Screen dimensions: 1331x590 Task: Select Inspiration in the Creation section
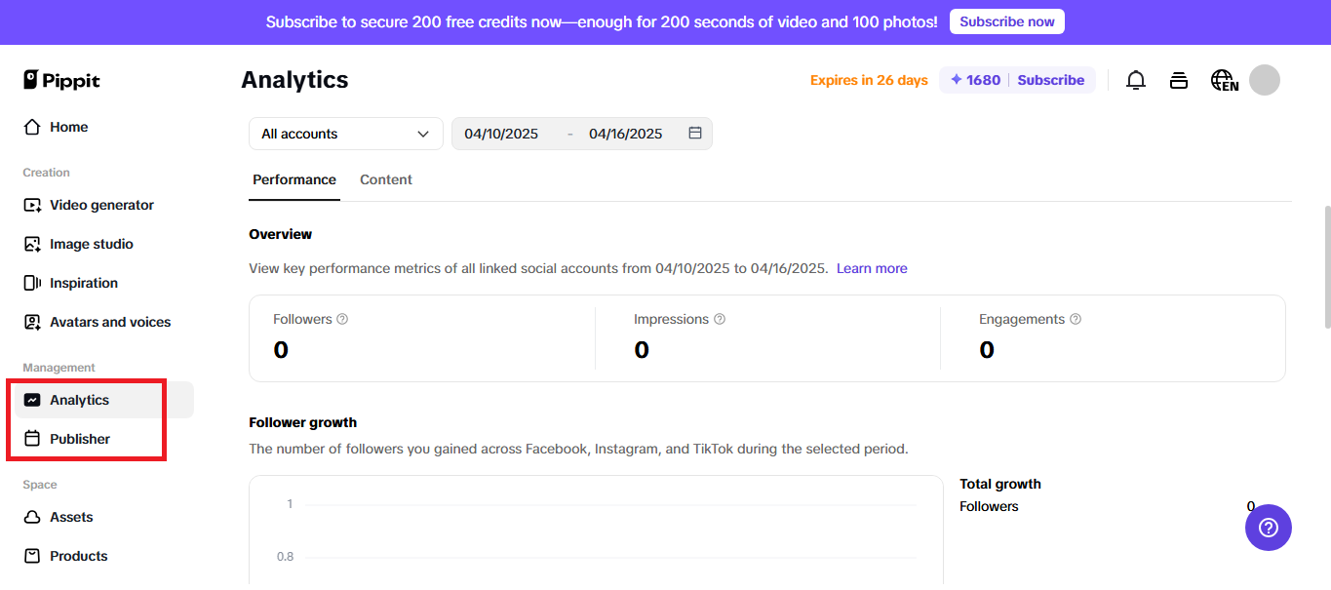coord(82,282)
